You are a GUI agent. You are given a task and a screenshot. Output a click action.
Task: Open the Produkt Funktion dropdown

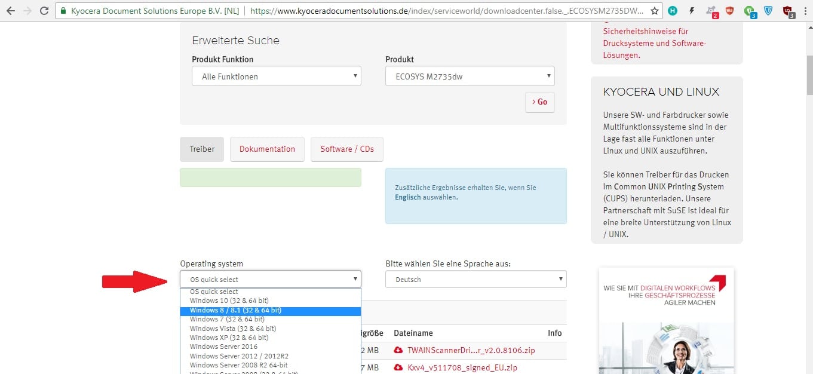pos(277,76)
